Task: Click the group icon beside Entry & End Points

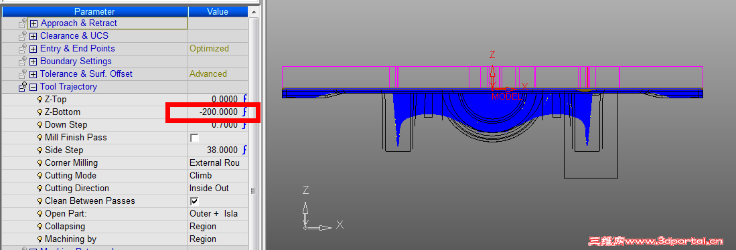Action: click(23, 49)
